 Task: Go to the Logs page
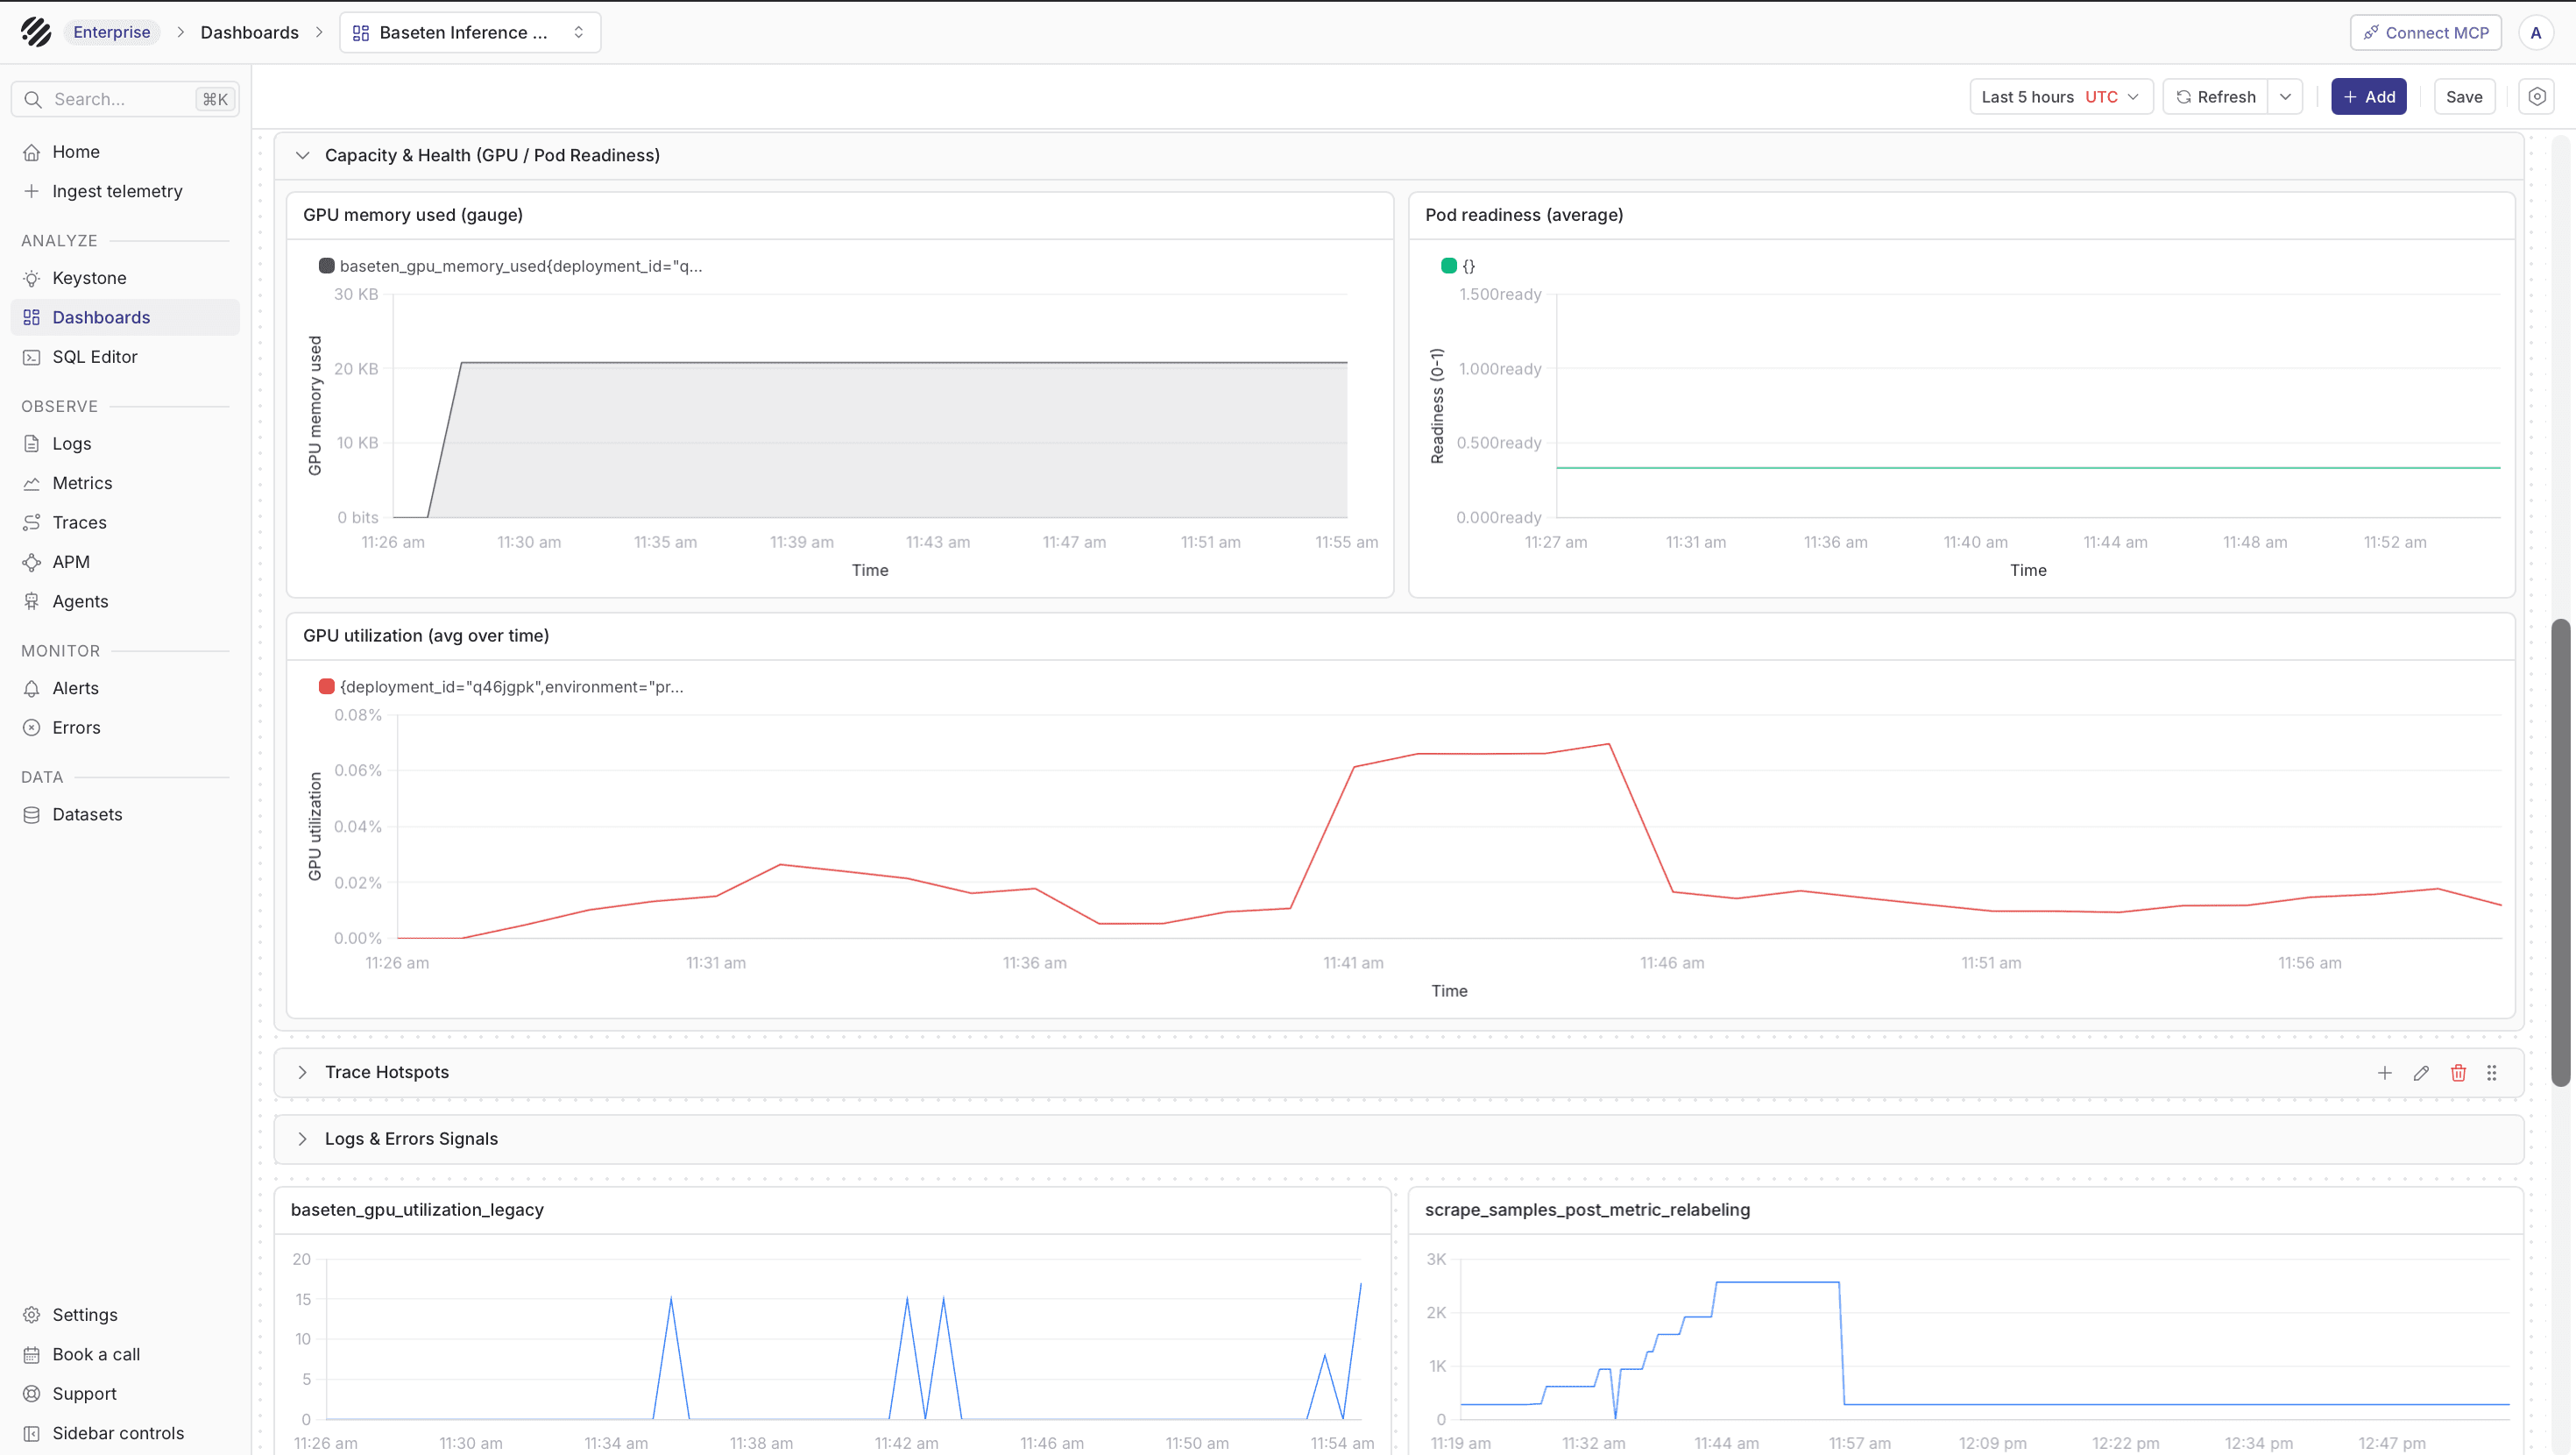point(125,444)
